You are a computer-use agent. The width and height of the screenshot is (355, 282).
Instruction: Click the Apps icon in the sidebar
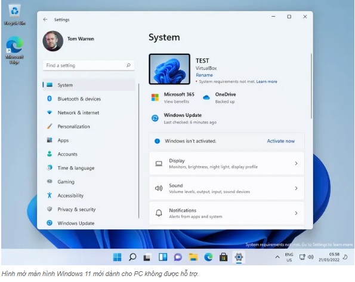point(50,140)
